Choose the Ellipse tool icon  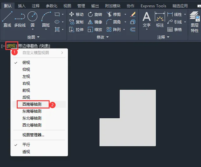click(x=57, y=22)
